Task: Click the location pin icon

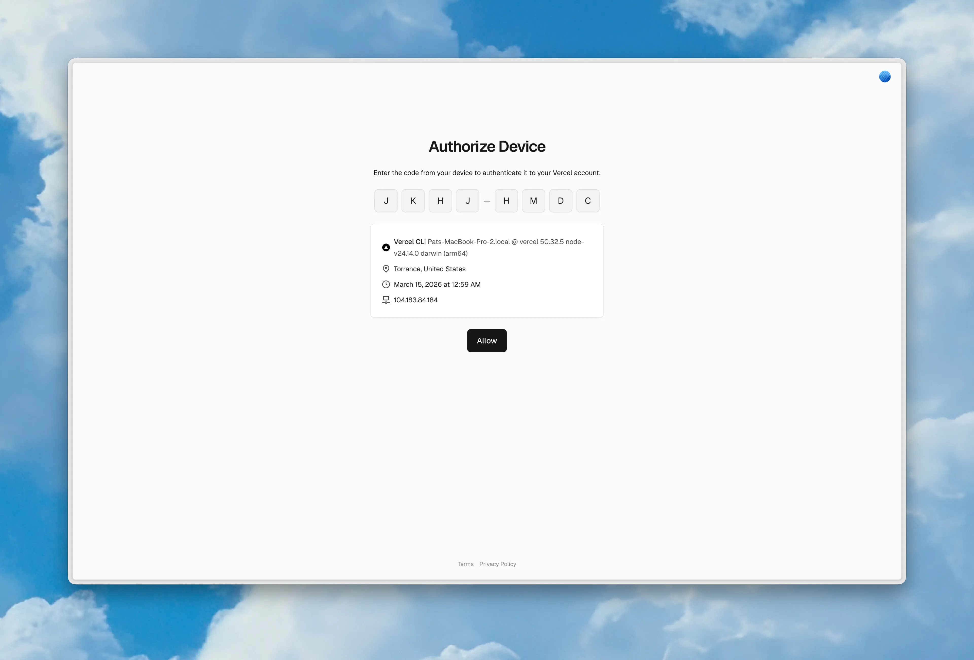Action: point(386,269)
